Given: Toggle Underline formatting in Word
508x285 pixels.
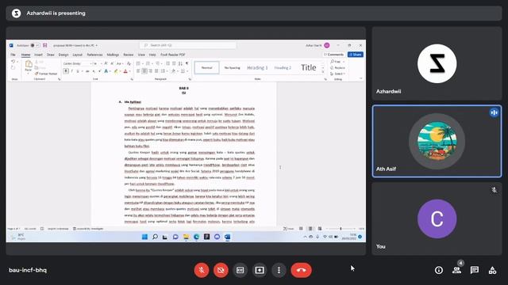Looking at the screenshot, I should pyautogui.click(x=78, y=71).
